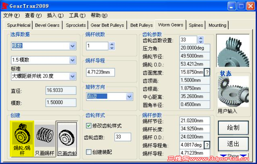Click the 绘制 draw button
257x164 pixels.
(233, 127)
